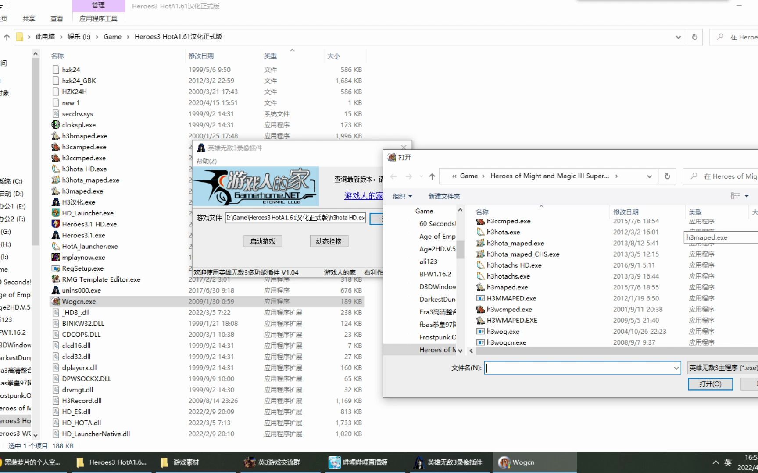Image resolution: width=758 pixels, height=473 pixels.
Task: Show hidden system tray icons
Action: (x=715, y=462)
